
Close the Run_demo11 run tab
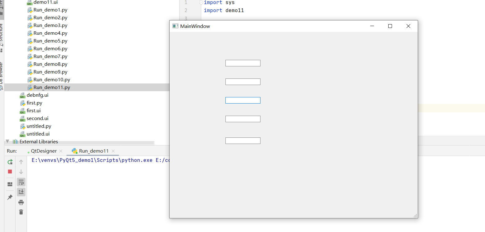coord(113,151)
